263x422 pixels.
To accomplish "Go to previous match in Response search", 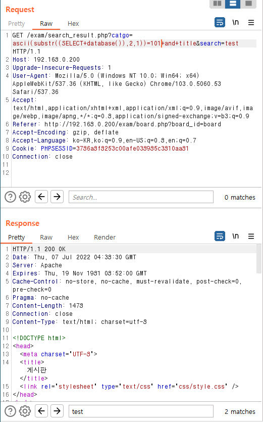I will (41, 411).
